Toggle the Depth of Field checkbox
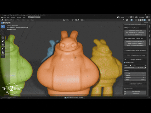The height and width of the screenshot is (113, 151). pos(125,63)
